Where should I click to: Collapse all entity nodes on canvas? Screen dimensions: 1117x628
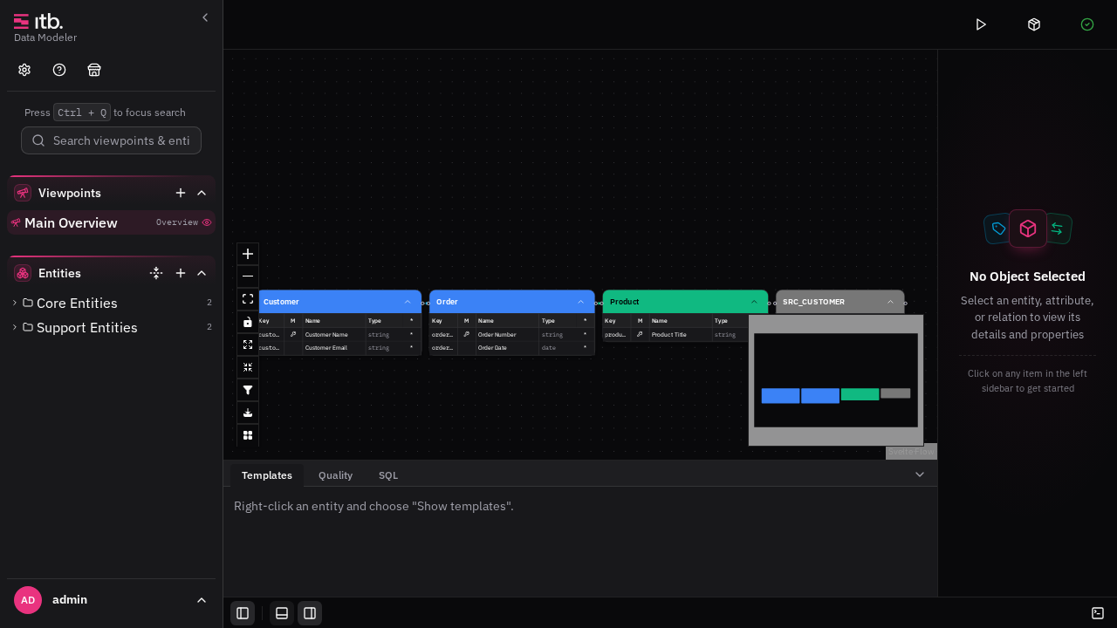pyautogui.click(x=248, y=367)
